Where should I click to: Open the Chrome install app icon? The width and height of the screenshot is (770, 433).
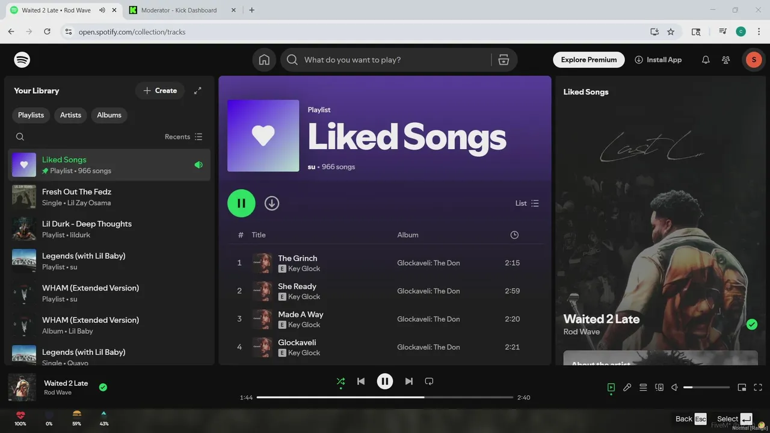coord(654,32)
